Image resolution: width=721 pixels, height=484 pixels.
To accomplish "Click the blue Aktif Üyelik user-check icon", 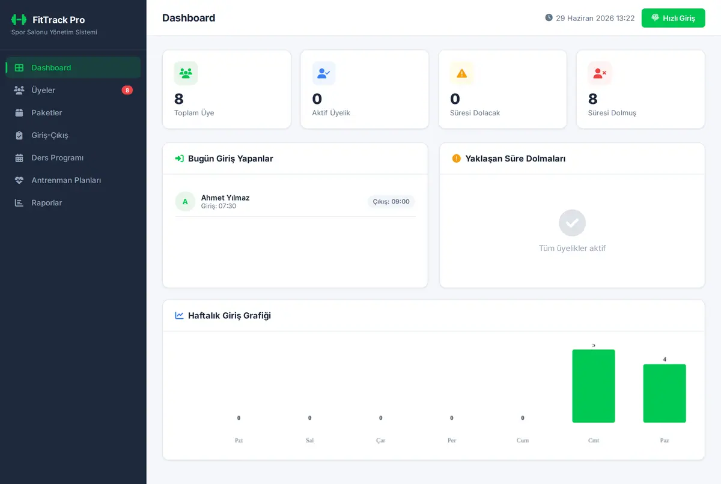I will 324,73.
